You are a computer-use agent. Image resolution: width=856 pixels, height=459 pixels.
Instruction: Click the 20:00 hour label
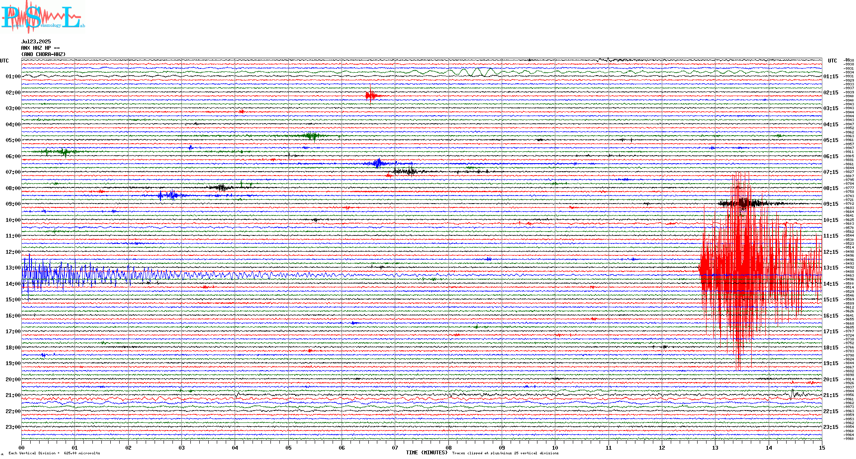coord(13,380)
